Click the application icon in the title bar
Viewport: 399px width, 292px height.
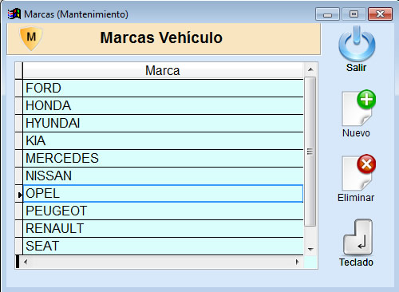(x=14, y=14)
